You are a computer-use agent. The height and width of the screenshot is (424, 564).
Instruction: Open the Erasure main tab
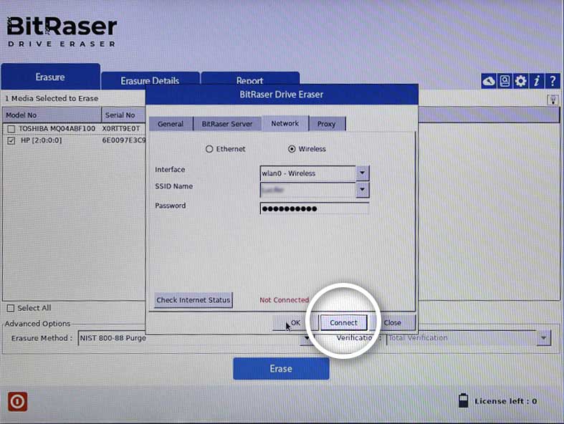pos(50,77)
